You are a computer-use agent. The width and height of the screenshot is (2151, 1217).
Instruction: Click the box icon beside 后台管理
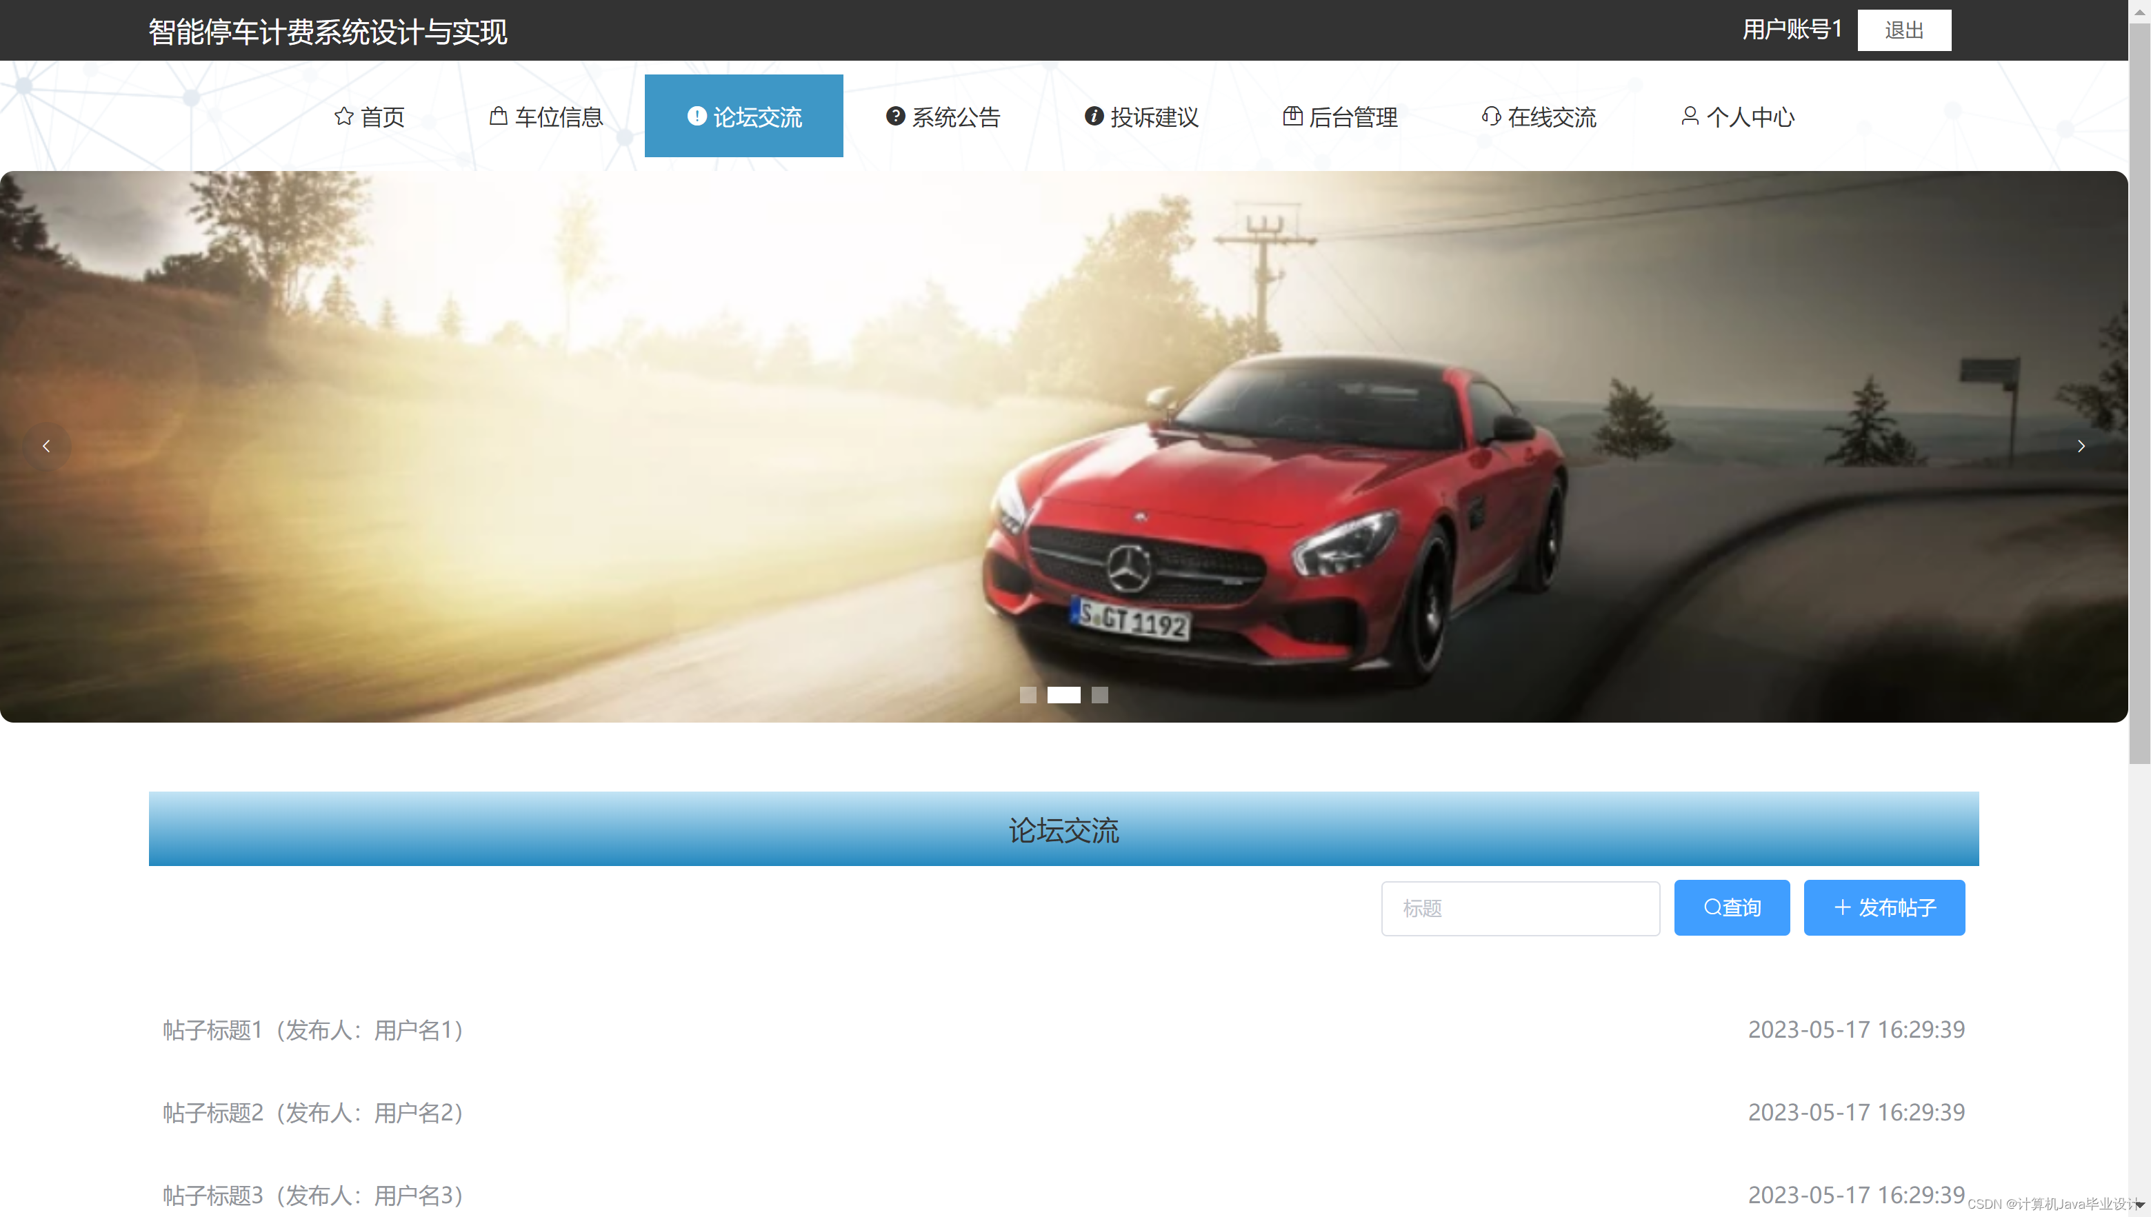(x=1292, y=116)
